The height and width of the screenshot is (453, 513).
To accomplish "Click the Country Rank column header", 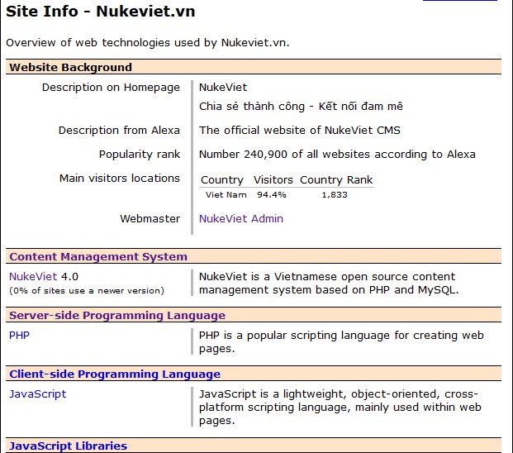I will 336,180.
